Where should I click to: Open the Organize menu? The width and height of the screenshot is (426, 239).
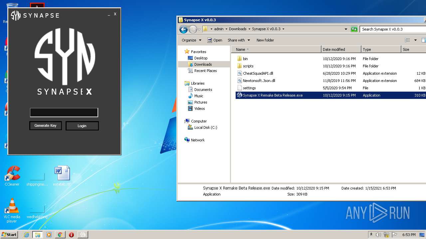point(191,40)
